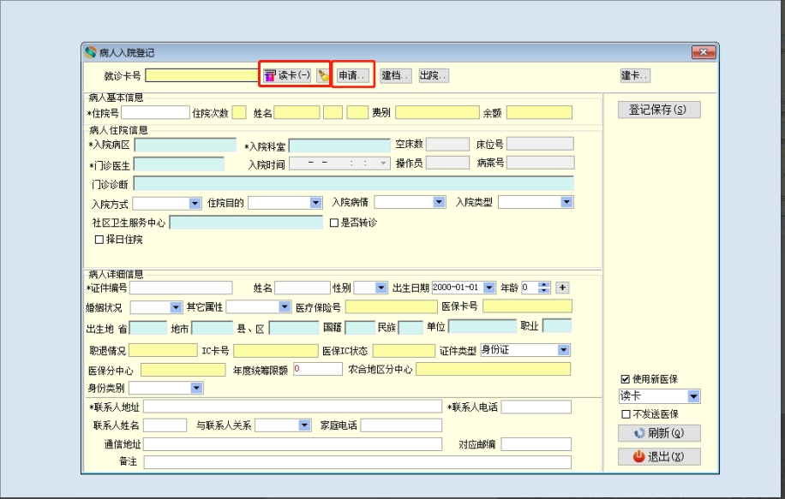785x499 pixels.
Task: Click the 建档 button
Action: pos(396,75)
